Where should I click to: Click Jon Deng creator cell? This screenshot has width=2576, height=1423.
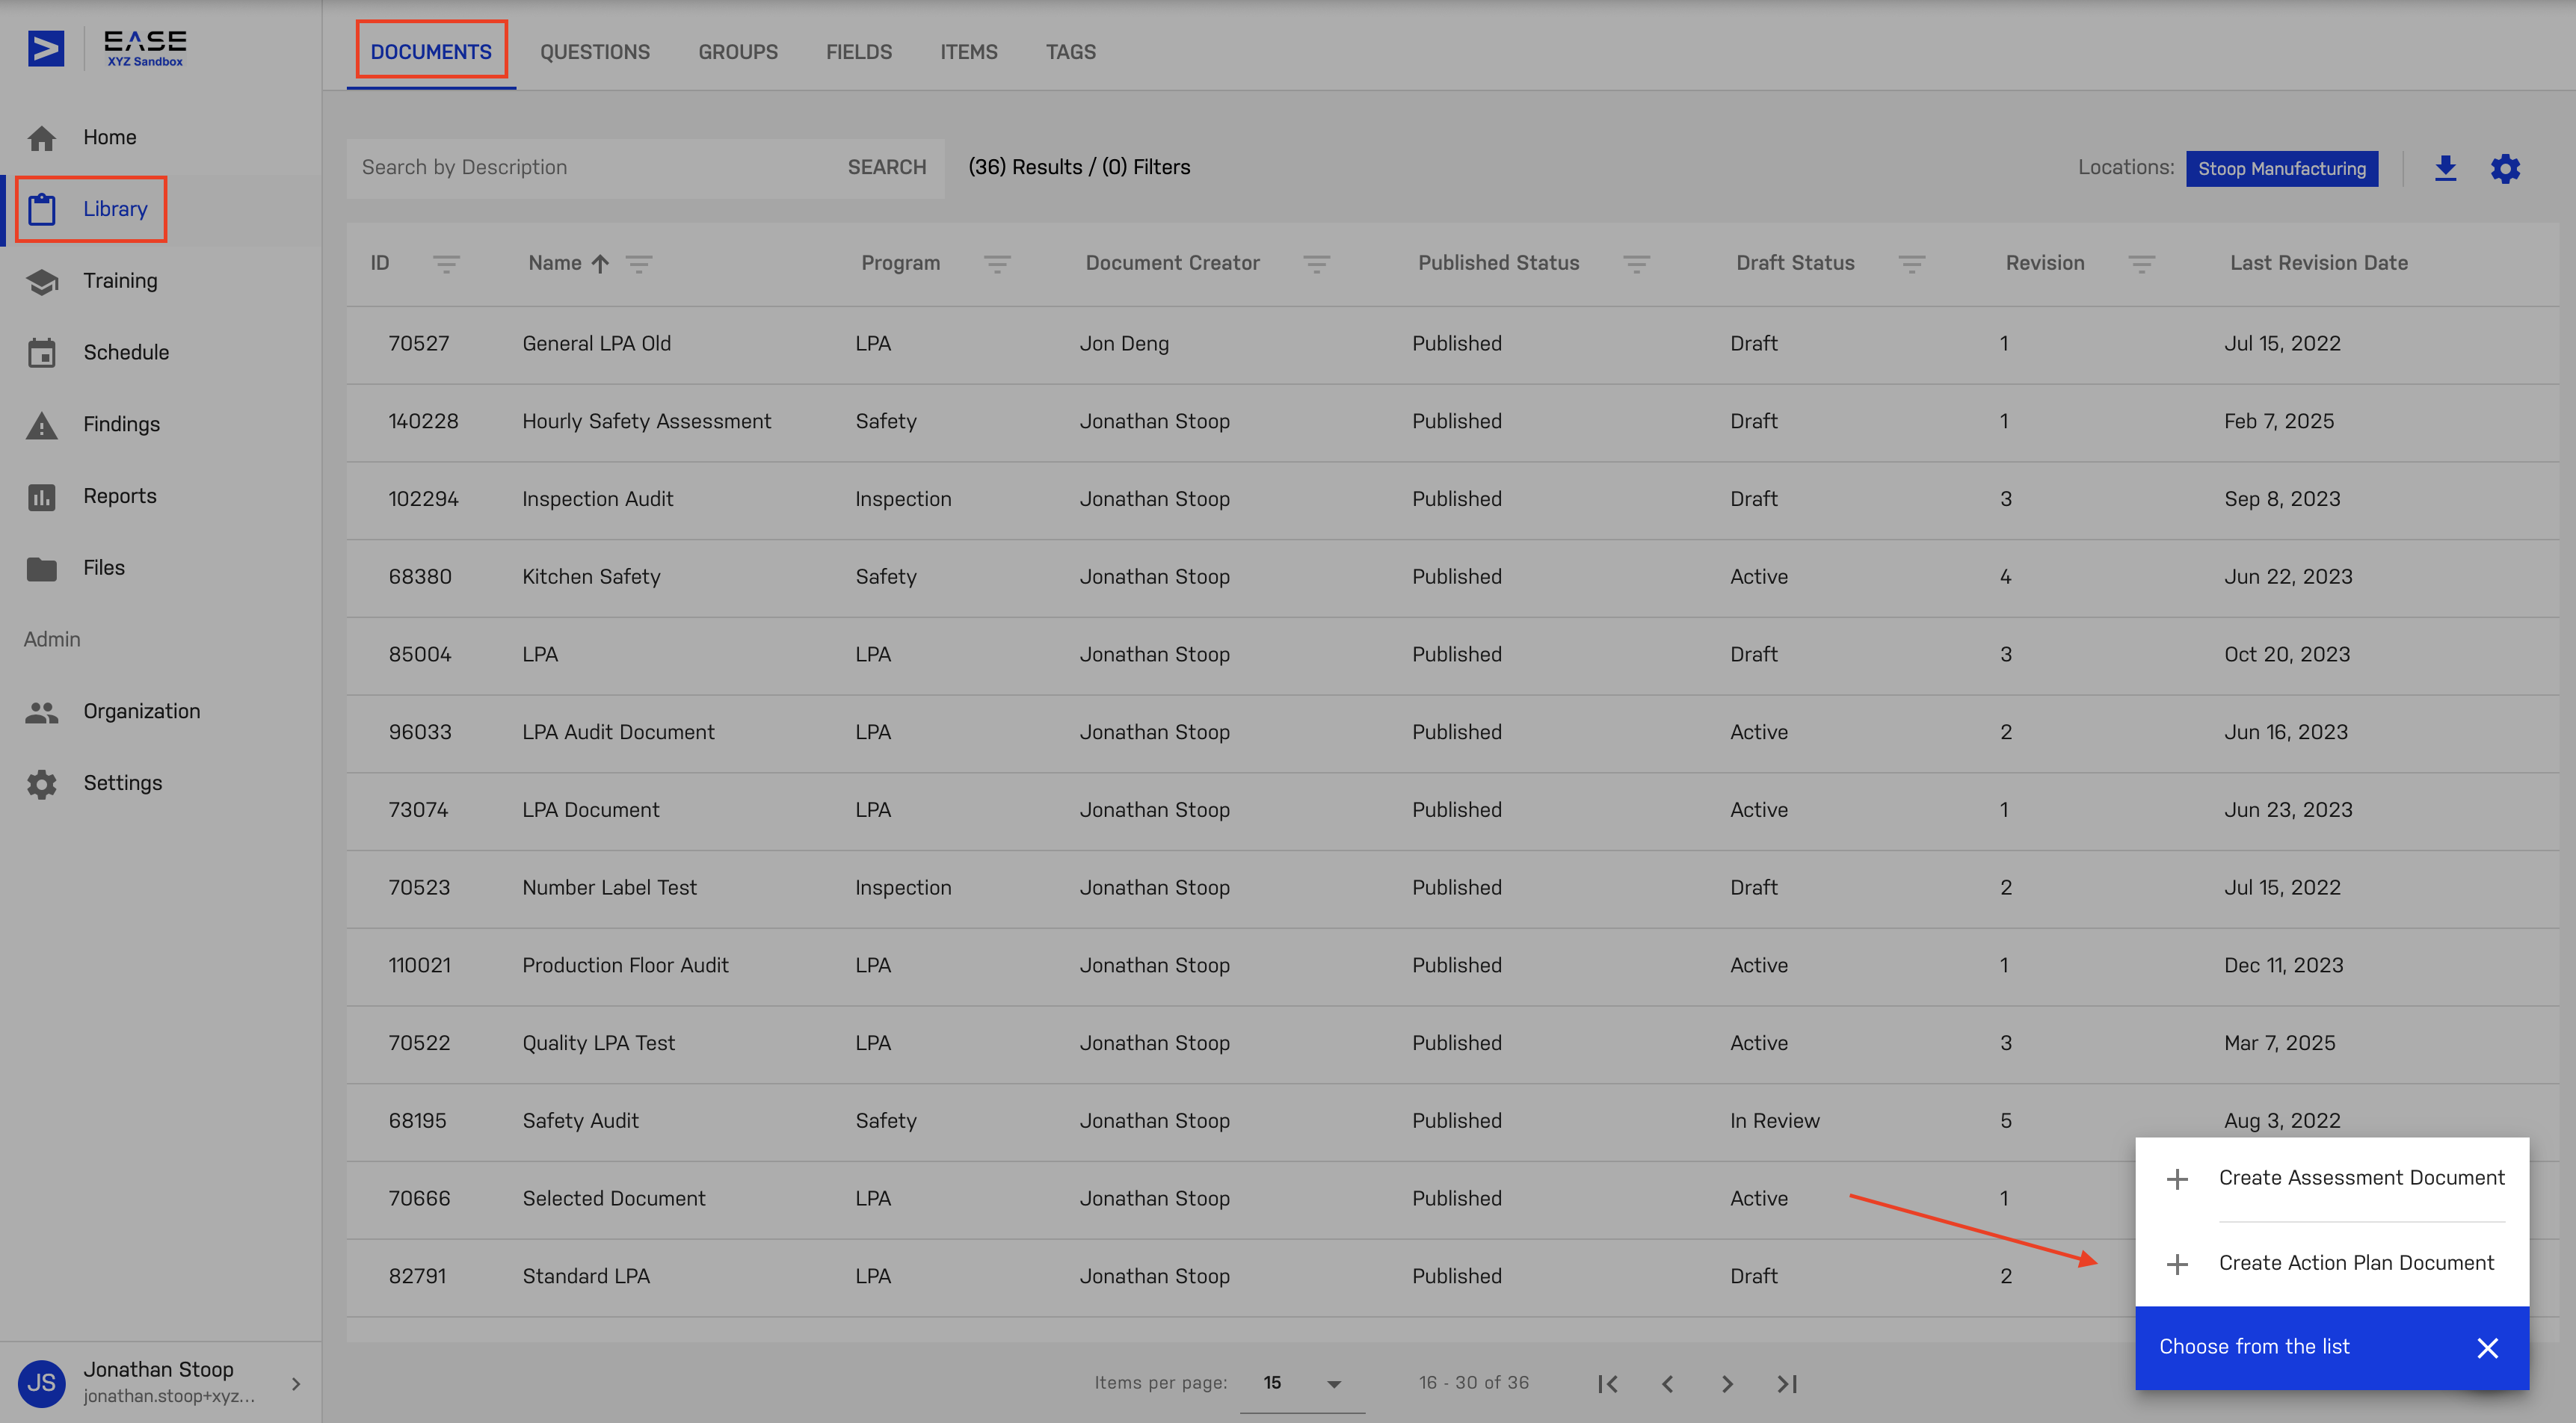pos(1124,344)
